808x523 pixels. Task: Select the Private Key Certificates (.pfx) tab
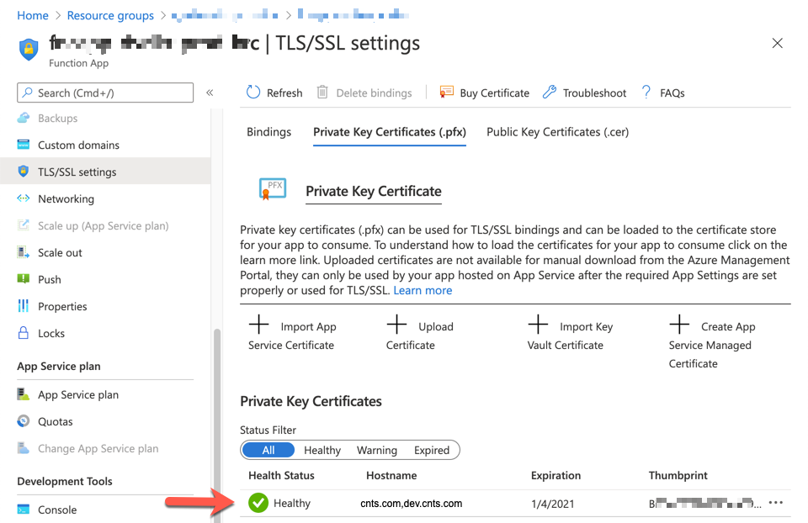(390, 132)
